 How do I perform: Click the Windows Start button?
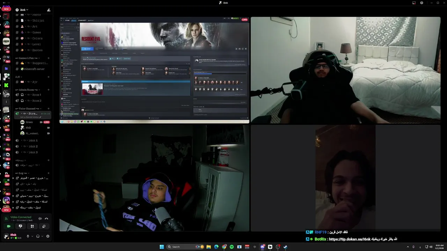point(162,247)
